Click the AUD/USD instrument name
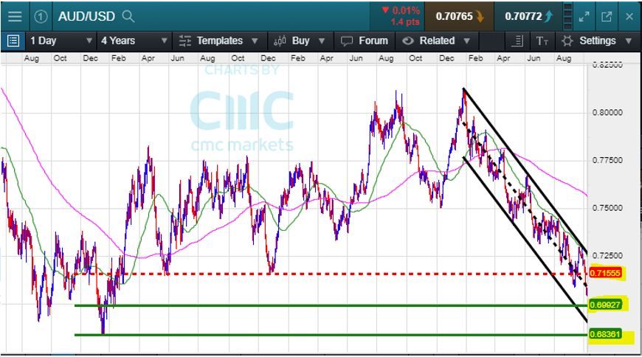The image size is (642, 357). coord(86,16)
